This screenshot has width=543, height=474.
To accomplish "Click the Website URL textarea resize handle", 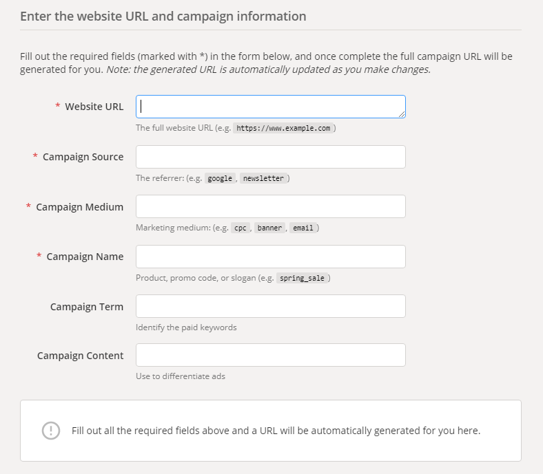I will 402,114.
